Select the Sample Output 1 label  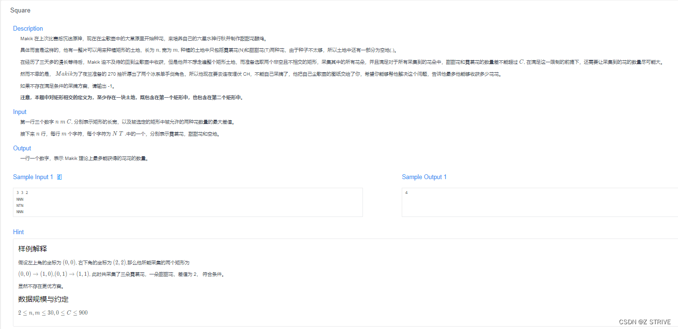pyautogui.click(x=424, y=177)
